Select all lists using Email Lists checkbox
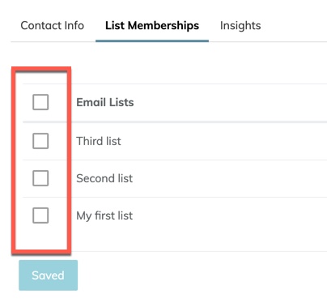This screenshot has height=303, width=327. tap(40, 102)
